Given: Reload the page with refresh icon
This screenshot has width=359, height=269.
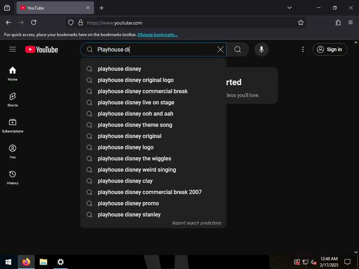Looking at the screenshot, I should [x=34, y=23].
